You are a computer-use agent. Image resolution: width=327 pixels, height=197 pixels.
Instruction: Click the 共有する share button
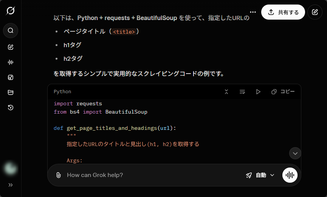point(283,12)
